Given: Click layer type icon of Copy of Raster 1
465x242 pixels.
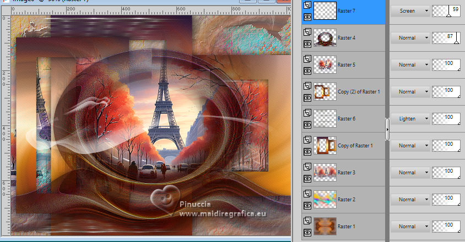Looking at the screenshot, I should coord(307,140).
